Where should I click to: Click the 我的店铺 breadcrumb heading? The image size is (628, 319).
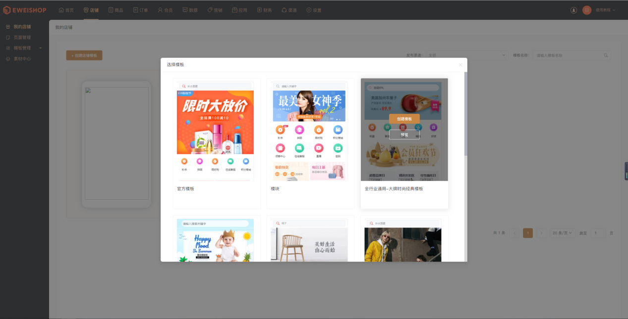pos(64,28)
